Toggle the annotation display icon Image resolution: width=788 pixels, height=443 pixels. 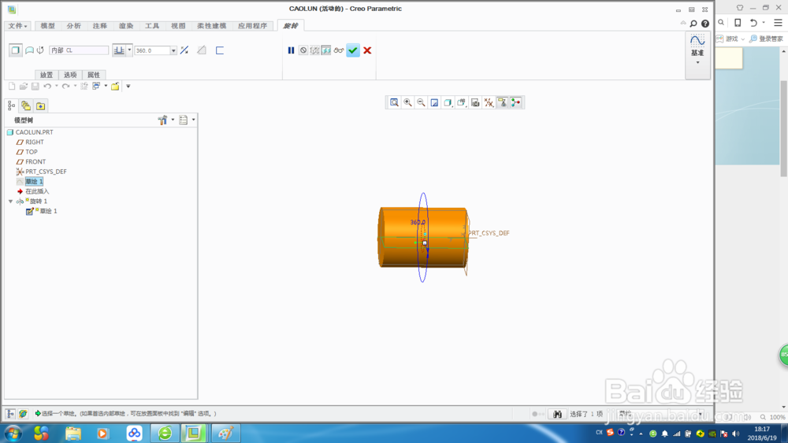click(x=502, y=102)
